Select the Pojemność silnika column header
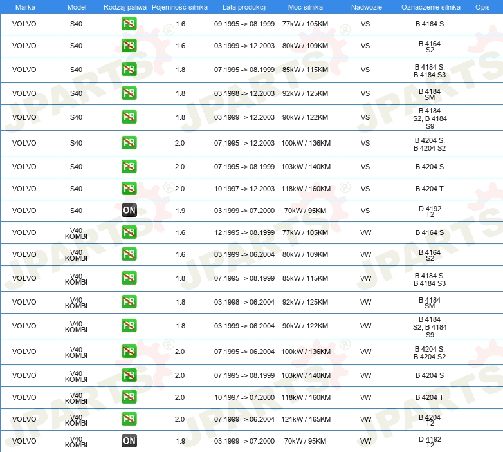Screen dimensions: 503x452 pyautogui.click(x=179, y=6)
